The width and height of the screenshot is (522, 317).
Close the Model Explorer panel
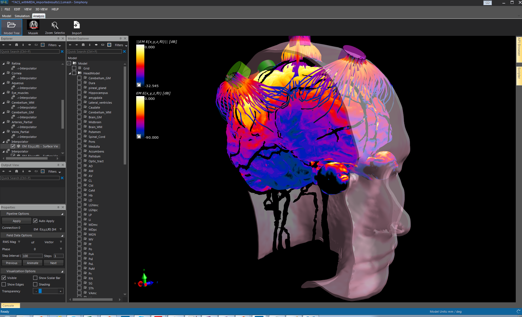click(x=125, y=39)
